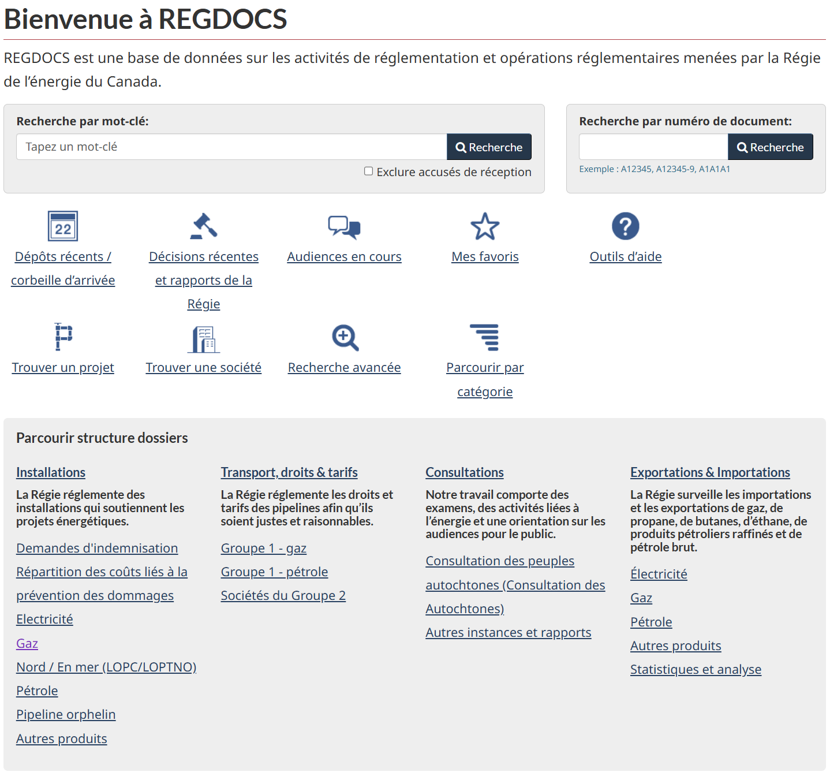Image resolution: width=830 pixels, height=776 pixels.
Task: Open Répartition des coûts liés à la prévention
Action: (x=102, y=583)
